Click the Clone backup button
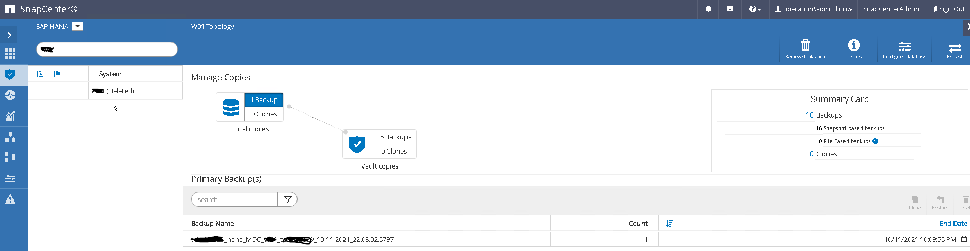This screenshot has width=970, height=251. pos(915,202)
